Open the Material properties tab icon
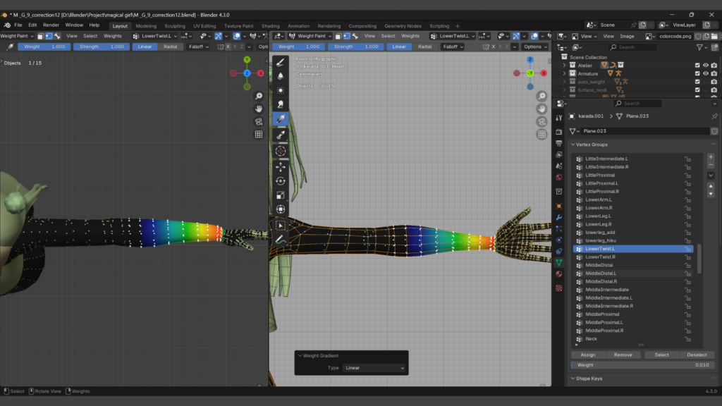 [559, 274]
